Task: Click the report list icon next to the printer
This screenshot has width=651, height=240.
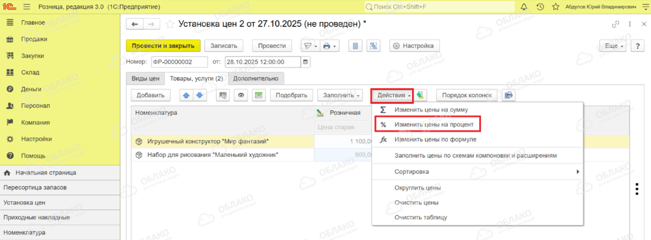Action: point(355,46)
